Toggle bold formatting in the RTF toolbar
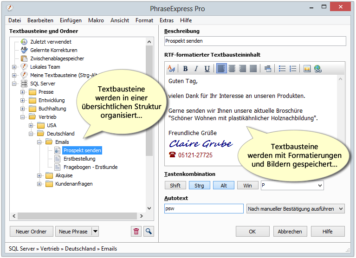This screenshot has height=258, width=356. pos(185,69)
